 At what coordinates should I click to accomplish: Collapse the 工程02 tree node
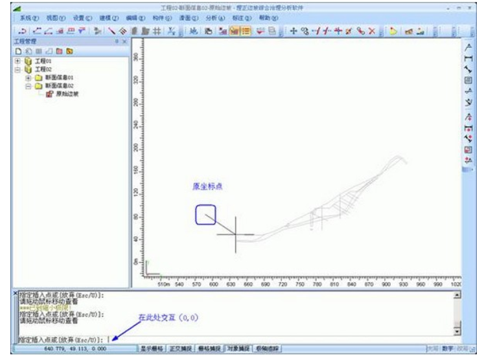point(17,69)
